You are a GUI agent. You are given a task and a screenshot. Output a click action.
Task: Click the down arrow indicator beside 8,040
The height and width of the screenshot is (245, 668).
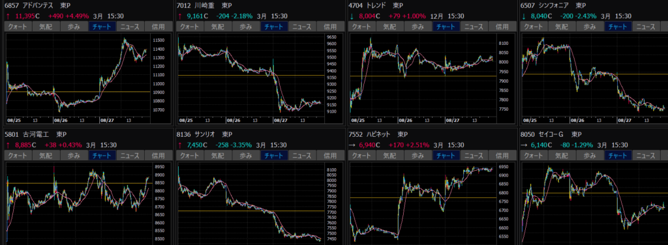pyautogui.click(x=524, y=16)
